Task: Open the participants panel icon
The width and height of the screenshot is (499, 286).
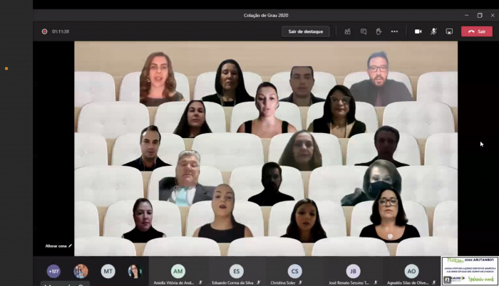Action: [x=348, y=31]
